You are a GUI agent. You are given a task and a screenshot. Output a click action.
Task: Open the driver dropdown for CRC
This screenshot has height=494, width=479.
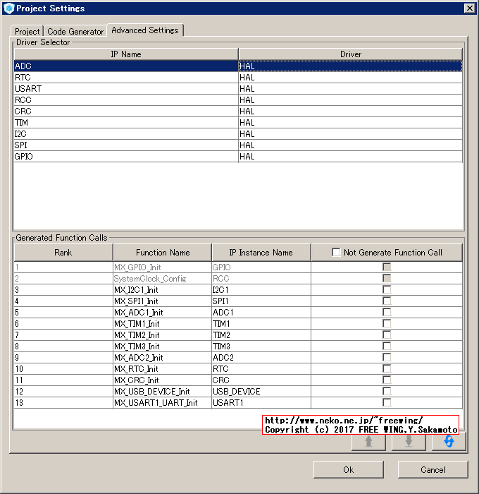click(350, 112)
